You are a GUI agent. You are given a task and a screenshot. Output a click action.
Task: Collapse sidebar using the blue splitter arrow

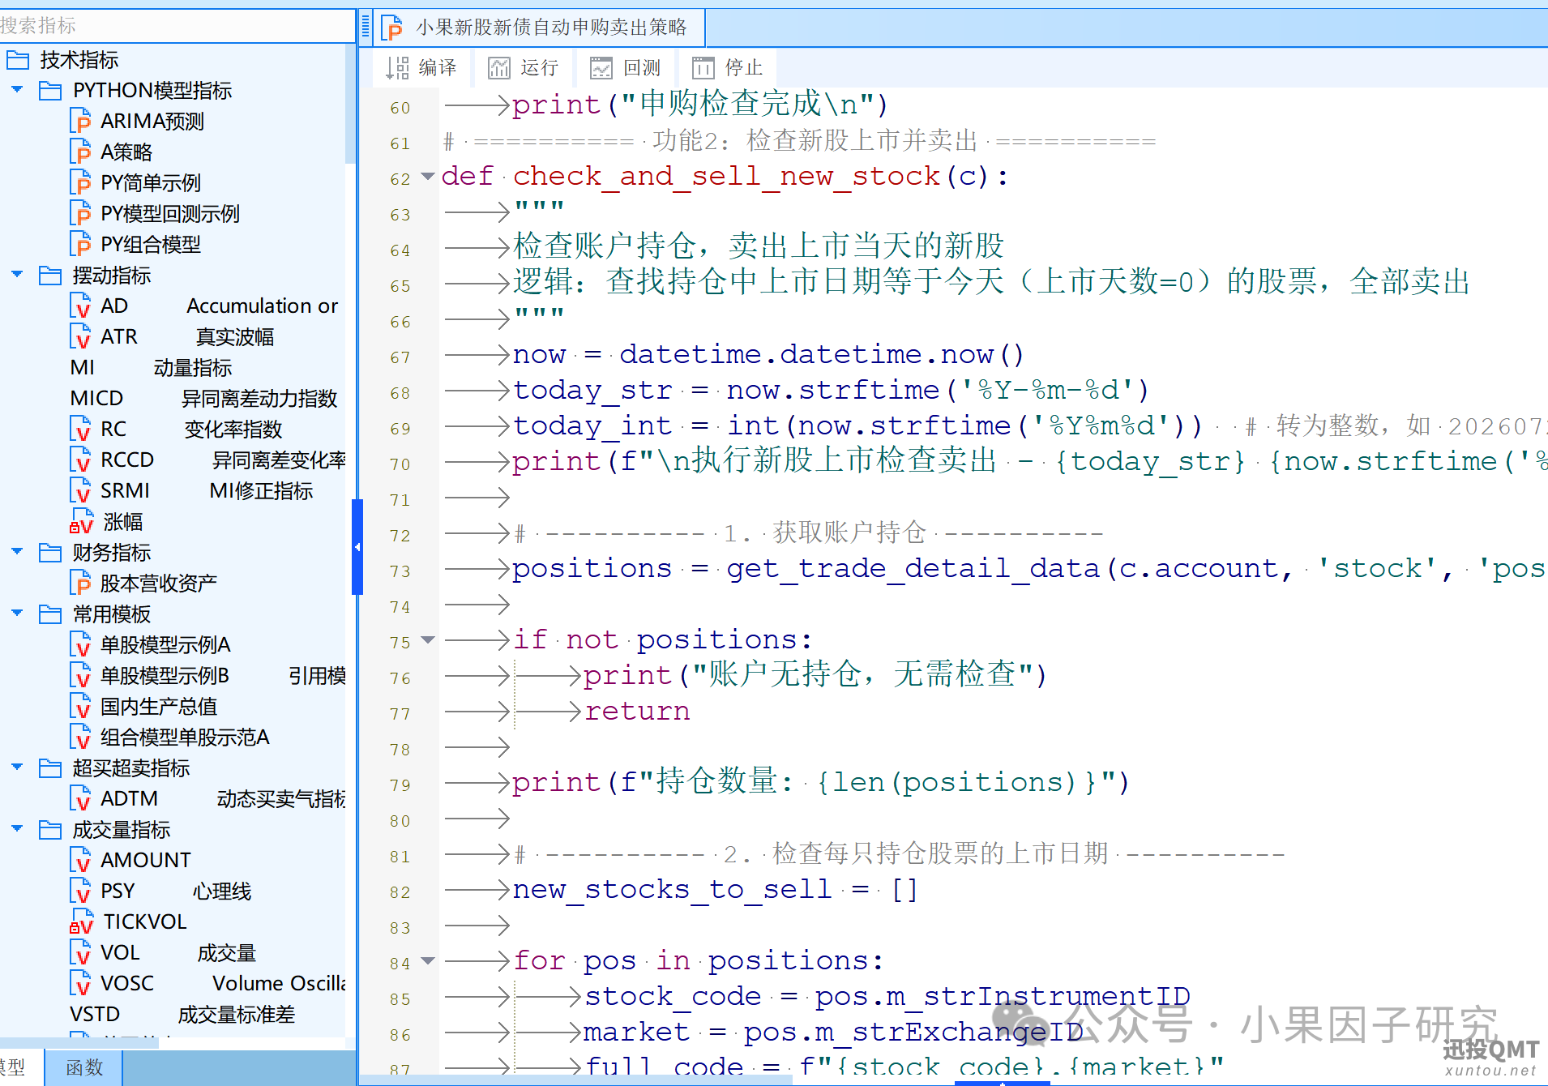coord(357,547)
